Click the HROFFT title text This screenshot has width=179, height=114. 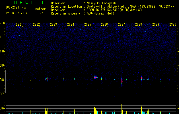click(x=29, y=2)
